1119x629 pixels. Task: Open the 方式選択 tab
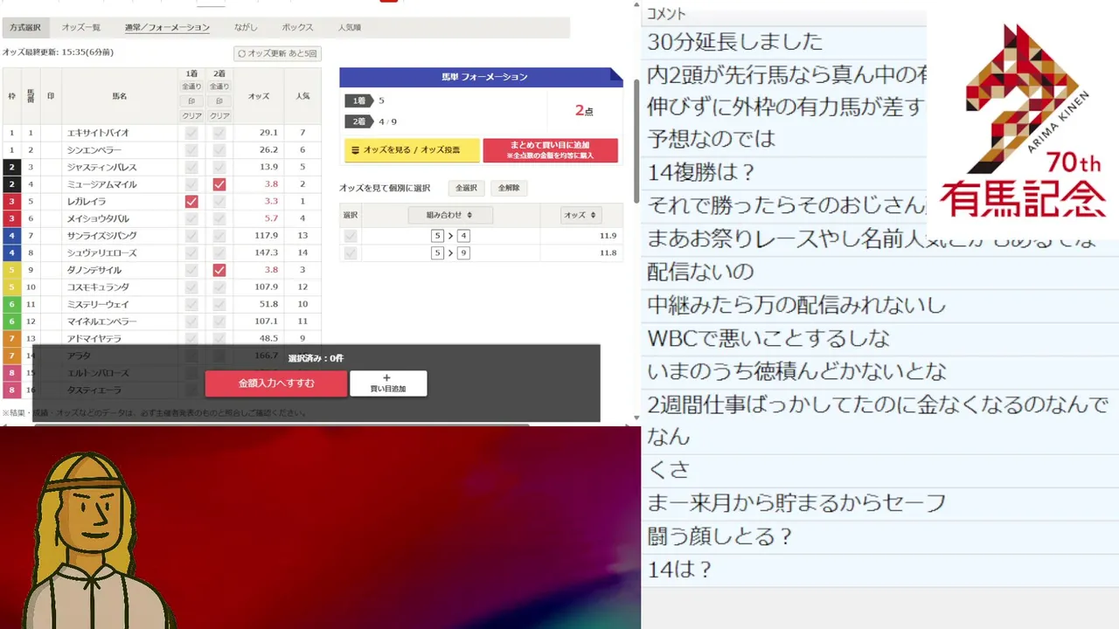click(25, 28)
